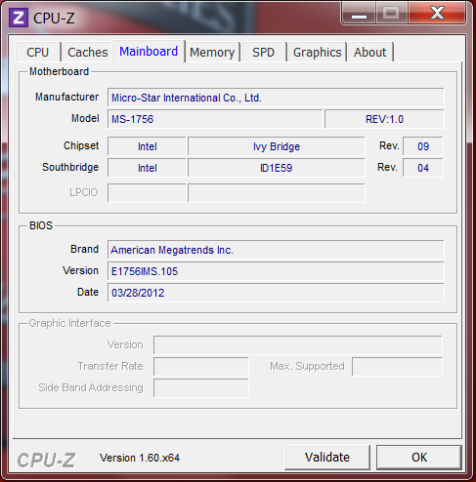The image size is (476, 482).
Task: Select the REV:1.0 model revision field
Action: click(384, 119)
